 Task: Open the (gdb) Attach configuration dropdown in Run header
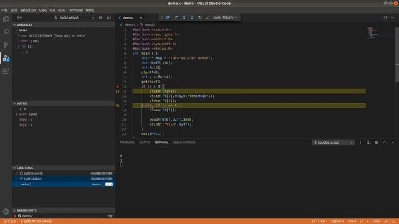click(x=77, y=17)
